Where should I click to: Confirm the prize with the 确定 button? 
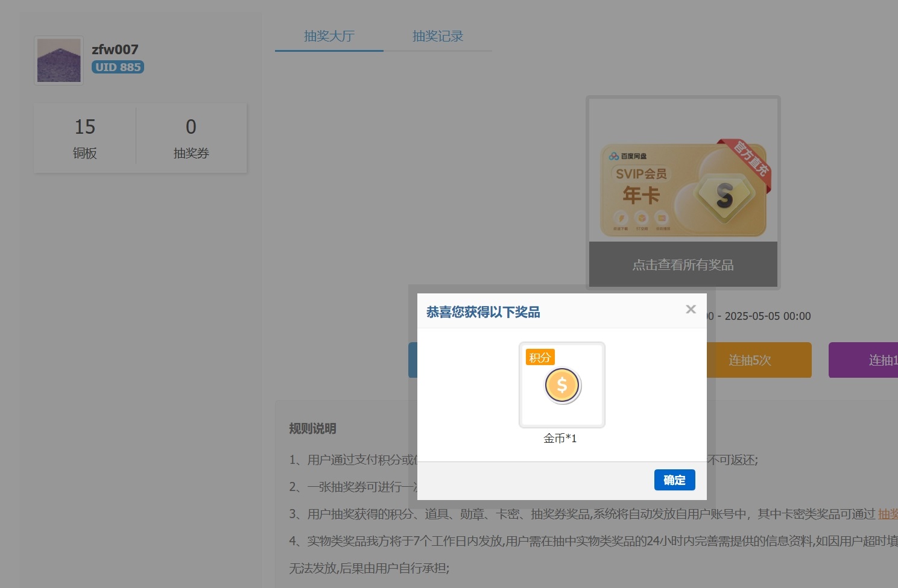coord(674,480)
